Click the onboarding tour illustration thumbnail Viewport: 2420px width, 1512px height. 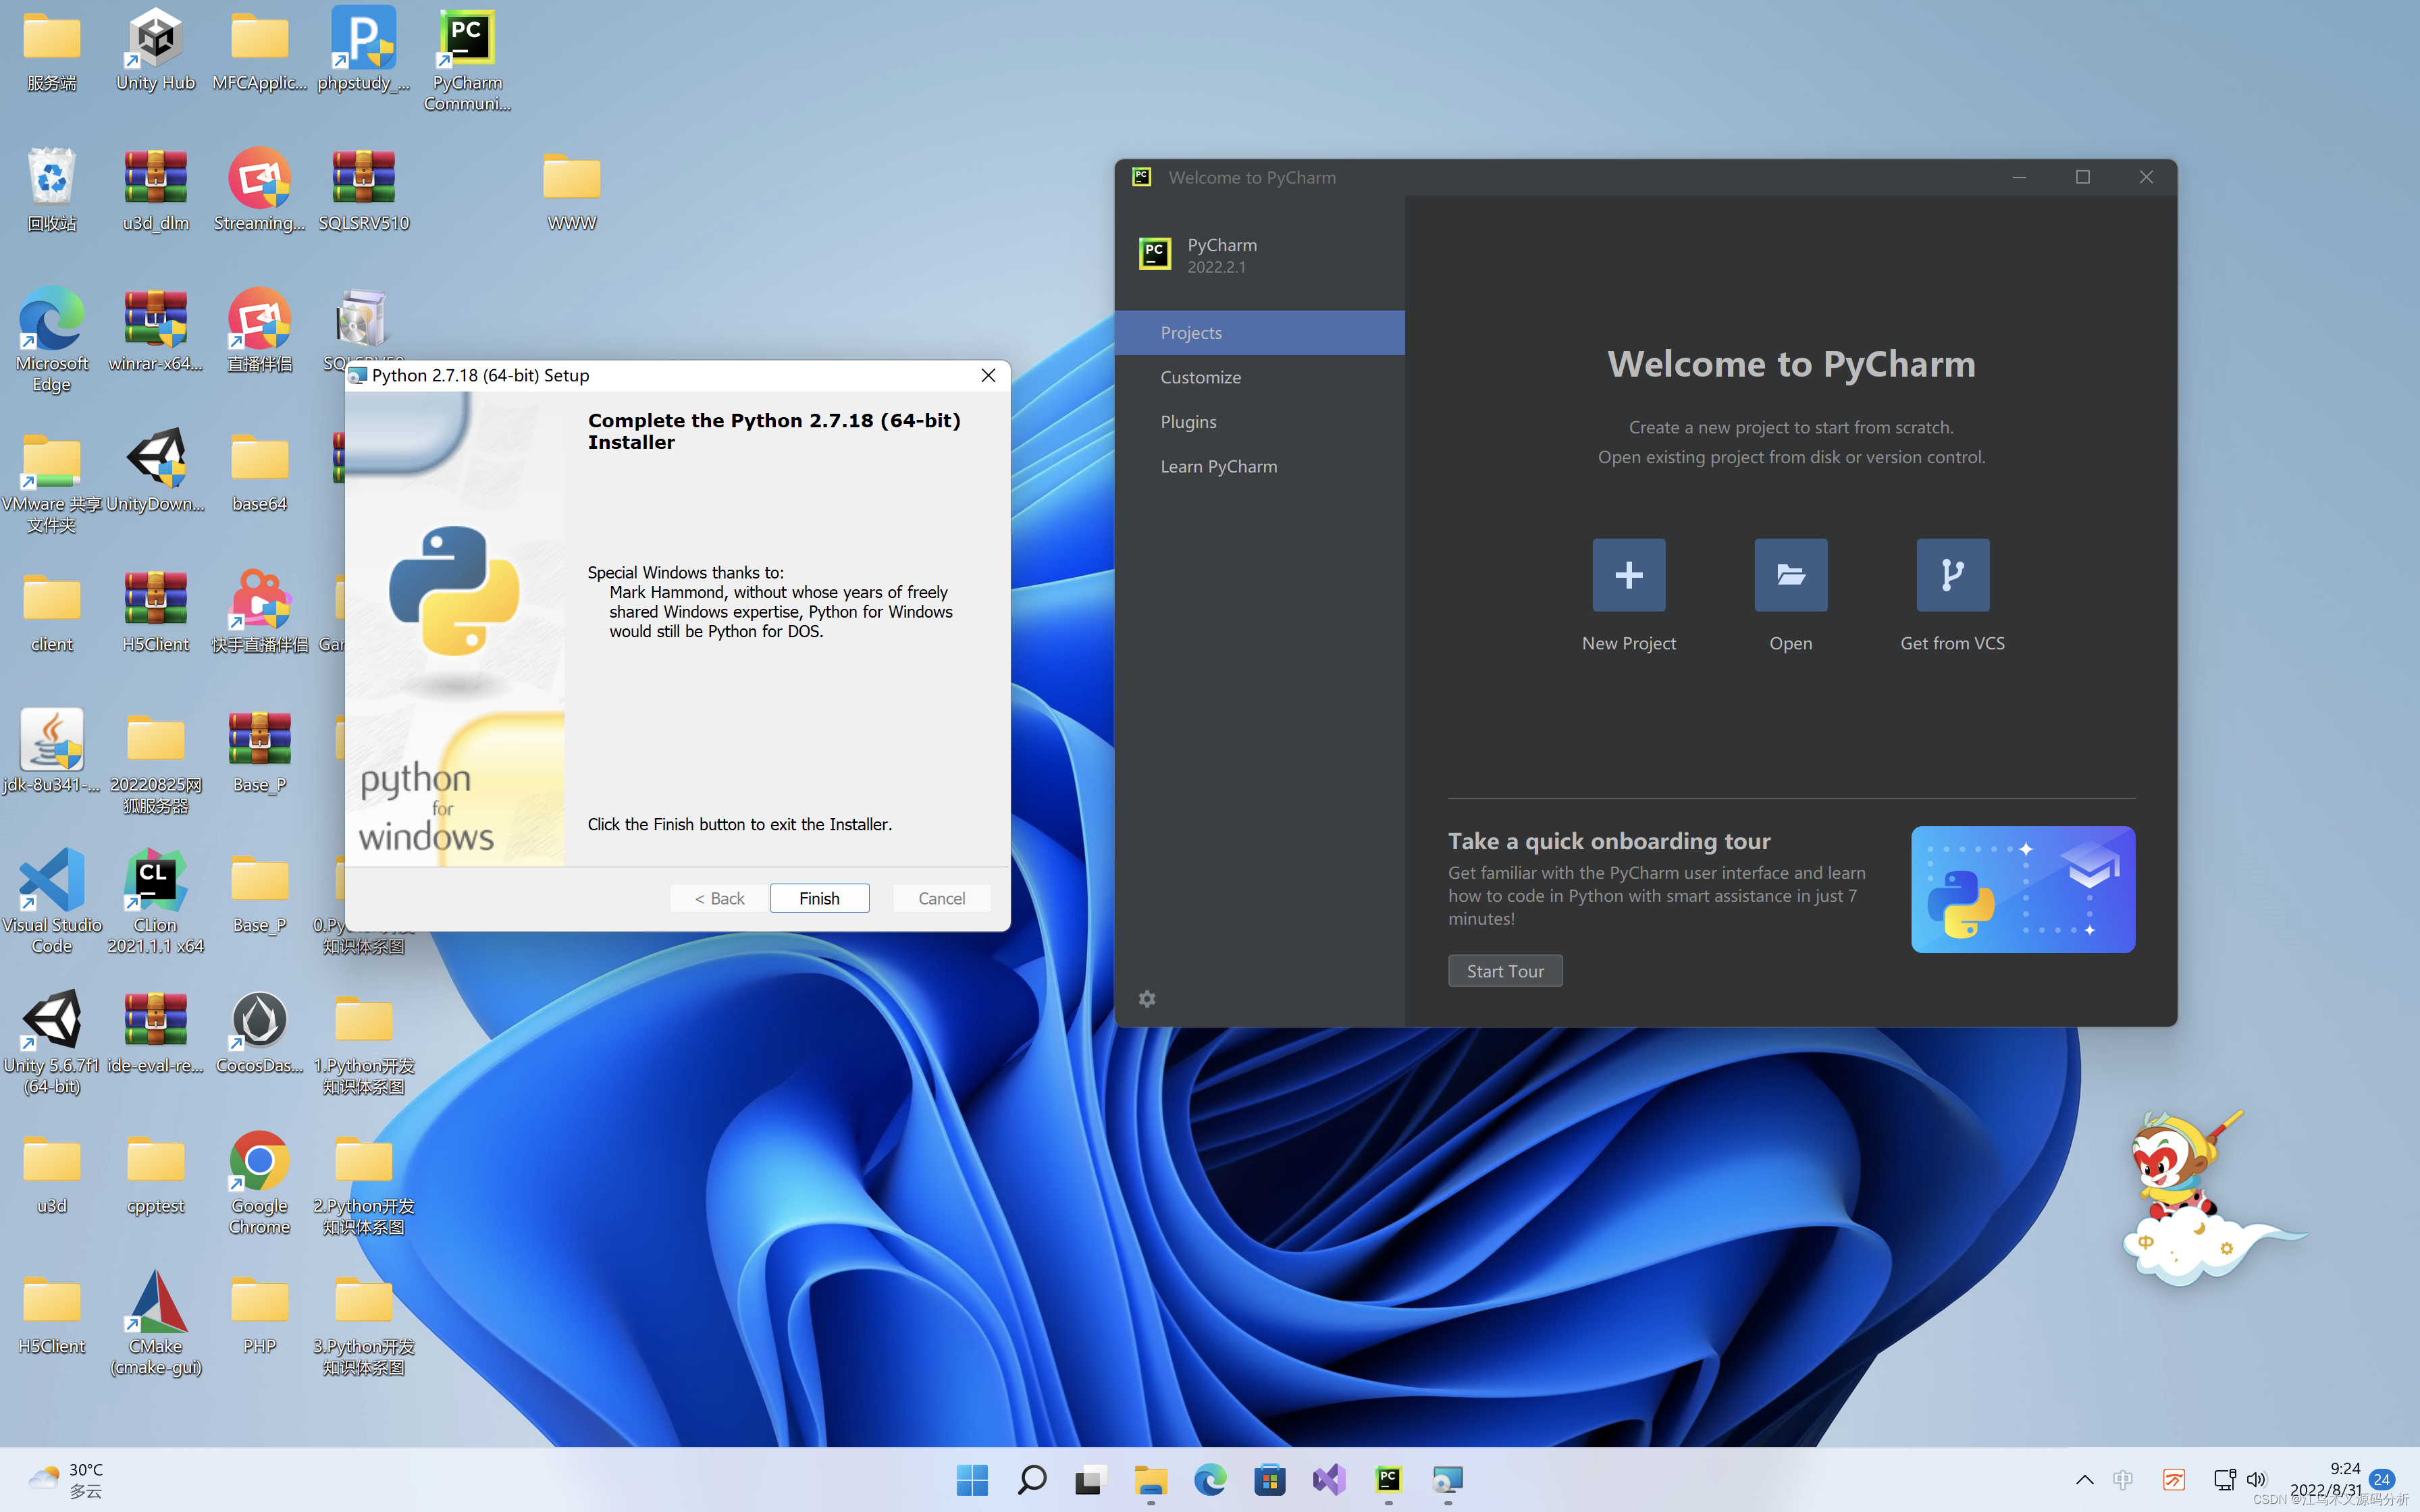click(2022, 889)
